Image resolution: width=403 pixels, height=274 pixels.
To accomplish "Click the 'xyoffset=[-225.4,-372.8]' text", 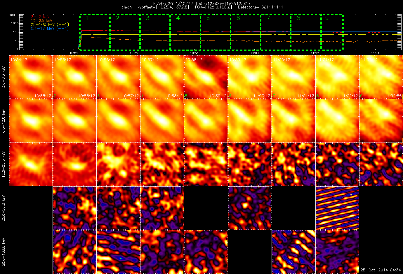I will coord(163,7).
